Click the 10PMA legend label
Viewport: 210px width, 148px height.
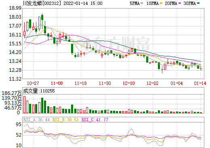(153, 3)
